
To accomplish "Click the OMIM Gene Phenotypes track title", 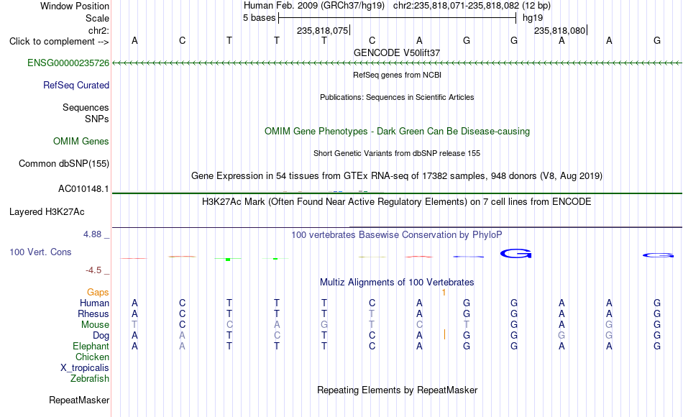I will pos(397,131).
